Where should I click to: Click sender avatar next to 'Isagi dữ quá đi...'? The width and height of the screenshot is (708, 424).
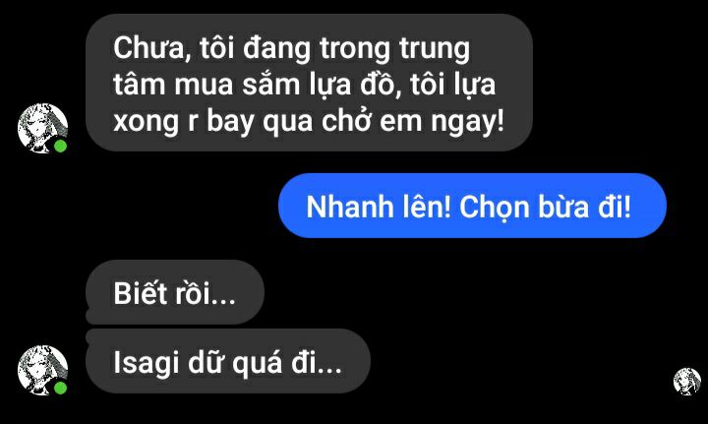coord(42,370)
